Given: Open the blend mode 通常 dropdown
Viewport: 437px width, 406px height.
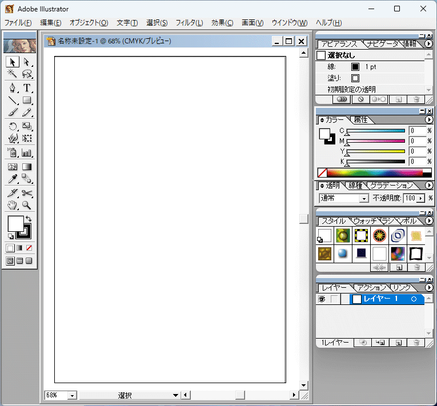Looking at the screenshot, I should pyautogui.click(x=363, y=198).
